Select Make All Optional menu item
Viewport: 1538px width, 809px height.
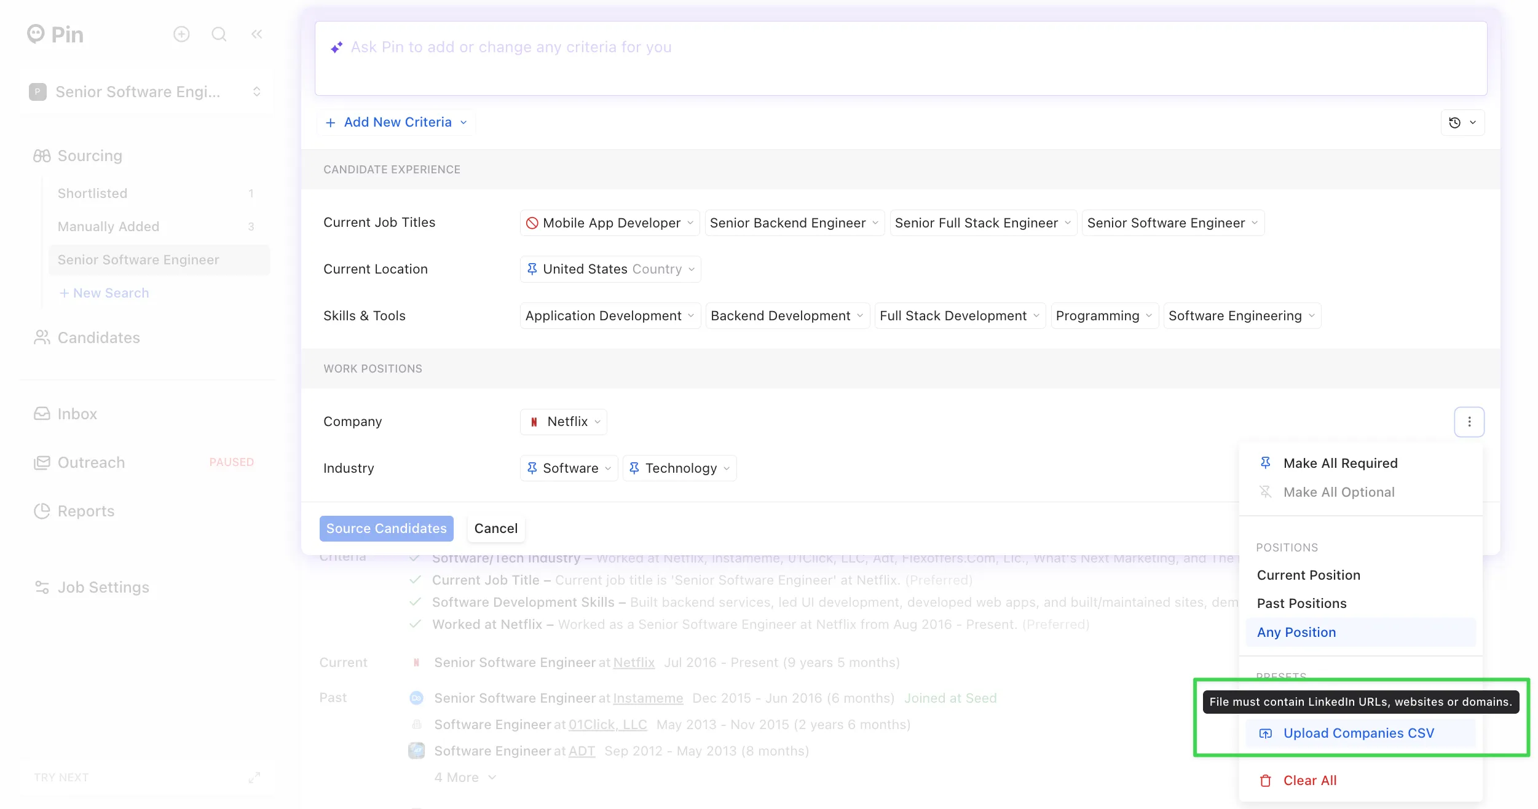[1361, 492]
